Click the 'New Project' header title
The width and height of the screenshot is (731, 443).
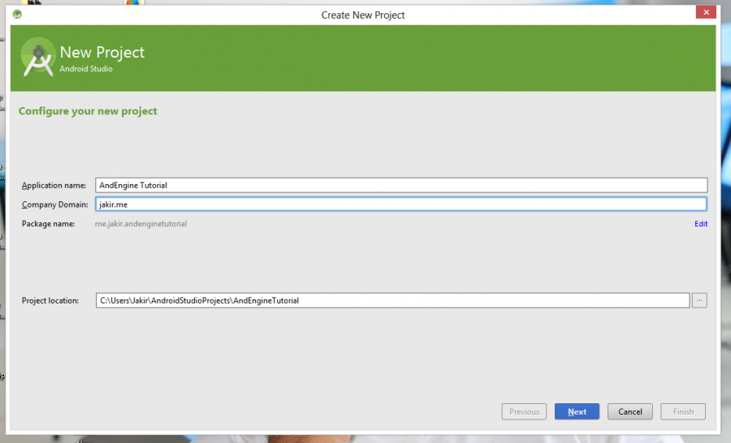click(102, 53)
